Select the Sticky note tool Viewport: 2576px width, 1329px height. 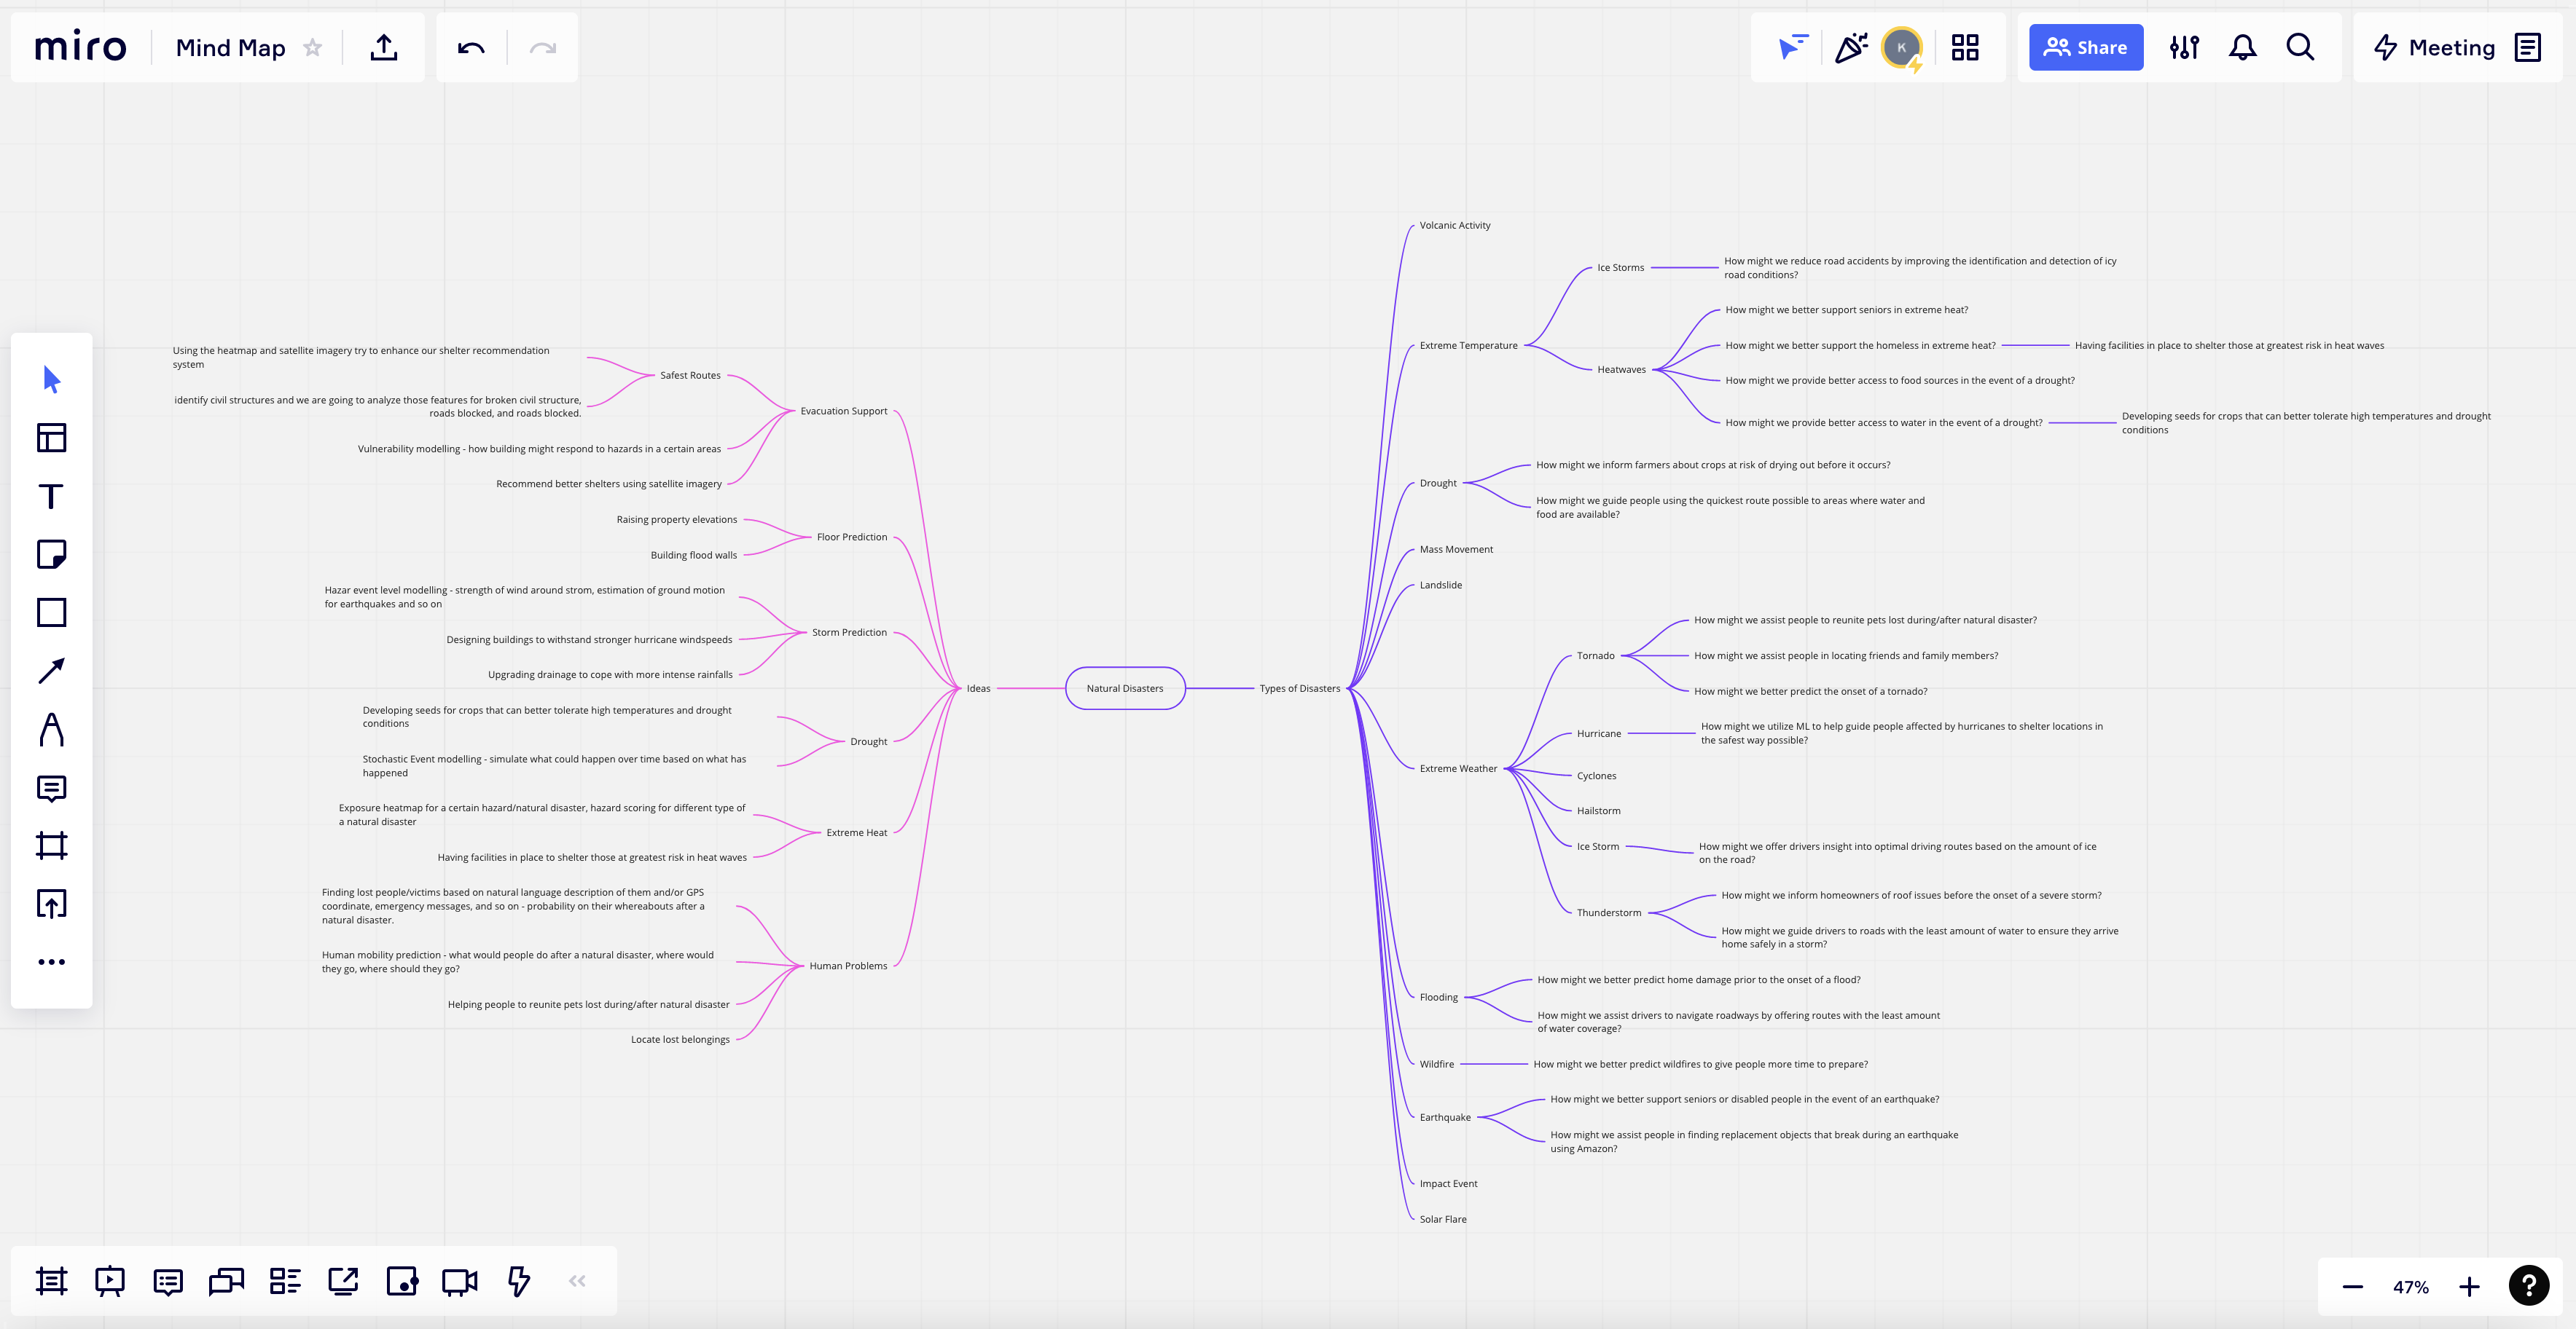tap(51, 555)
